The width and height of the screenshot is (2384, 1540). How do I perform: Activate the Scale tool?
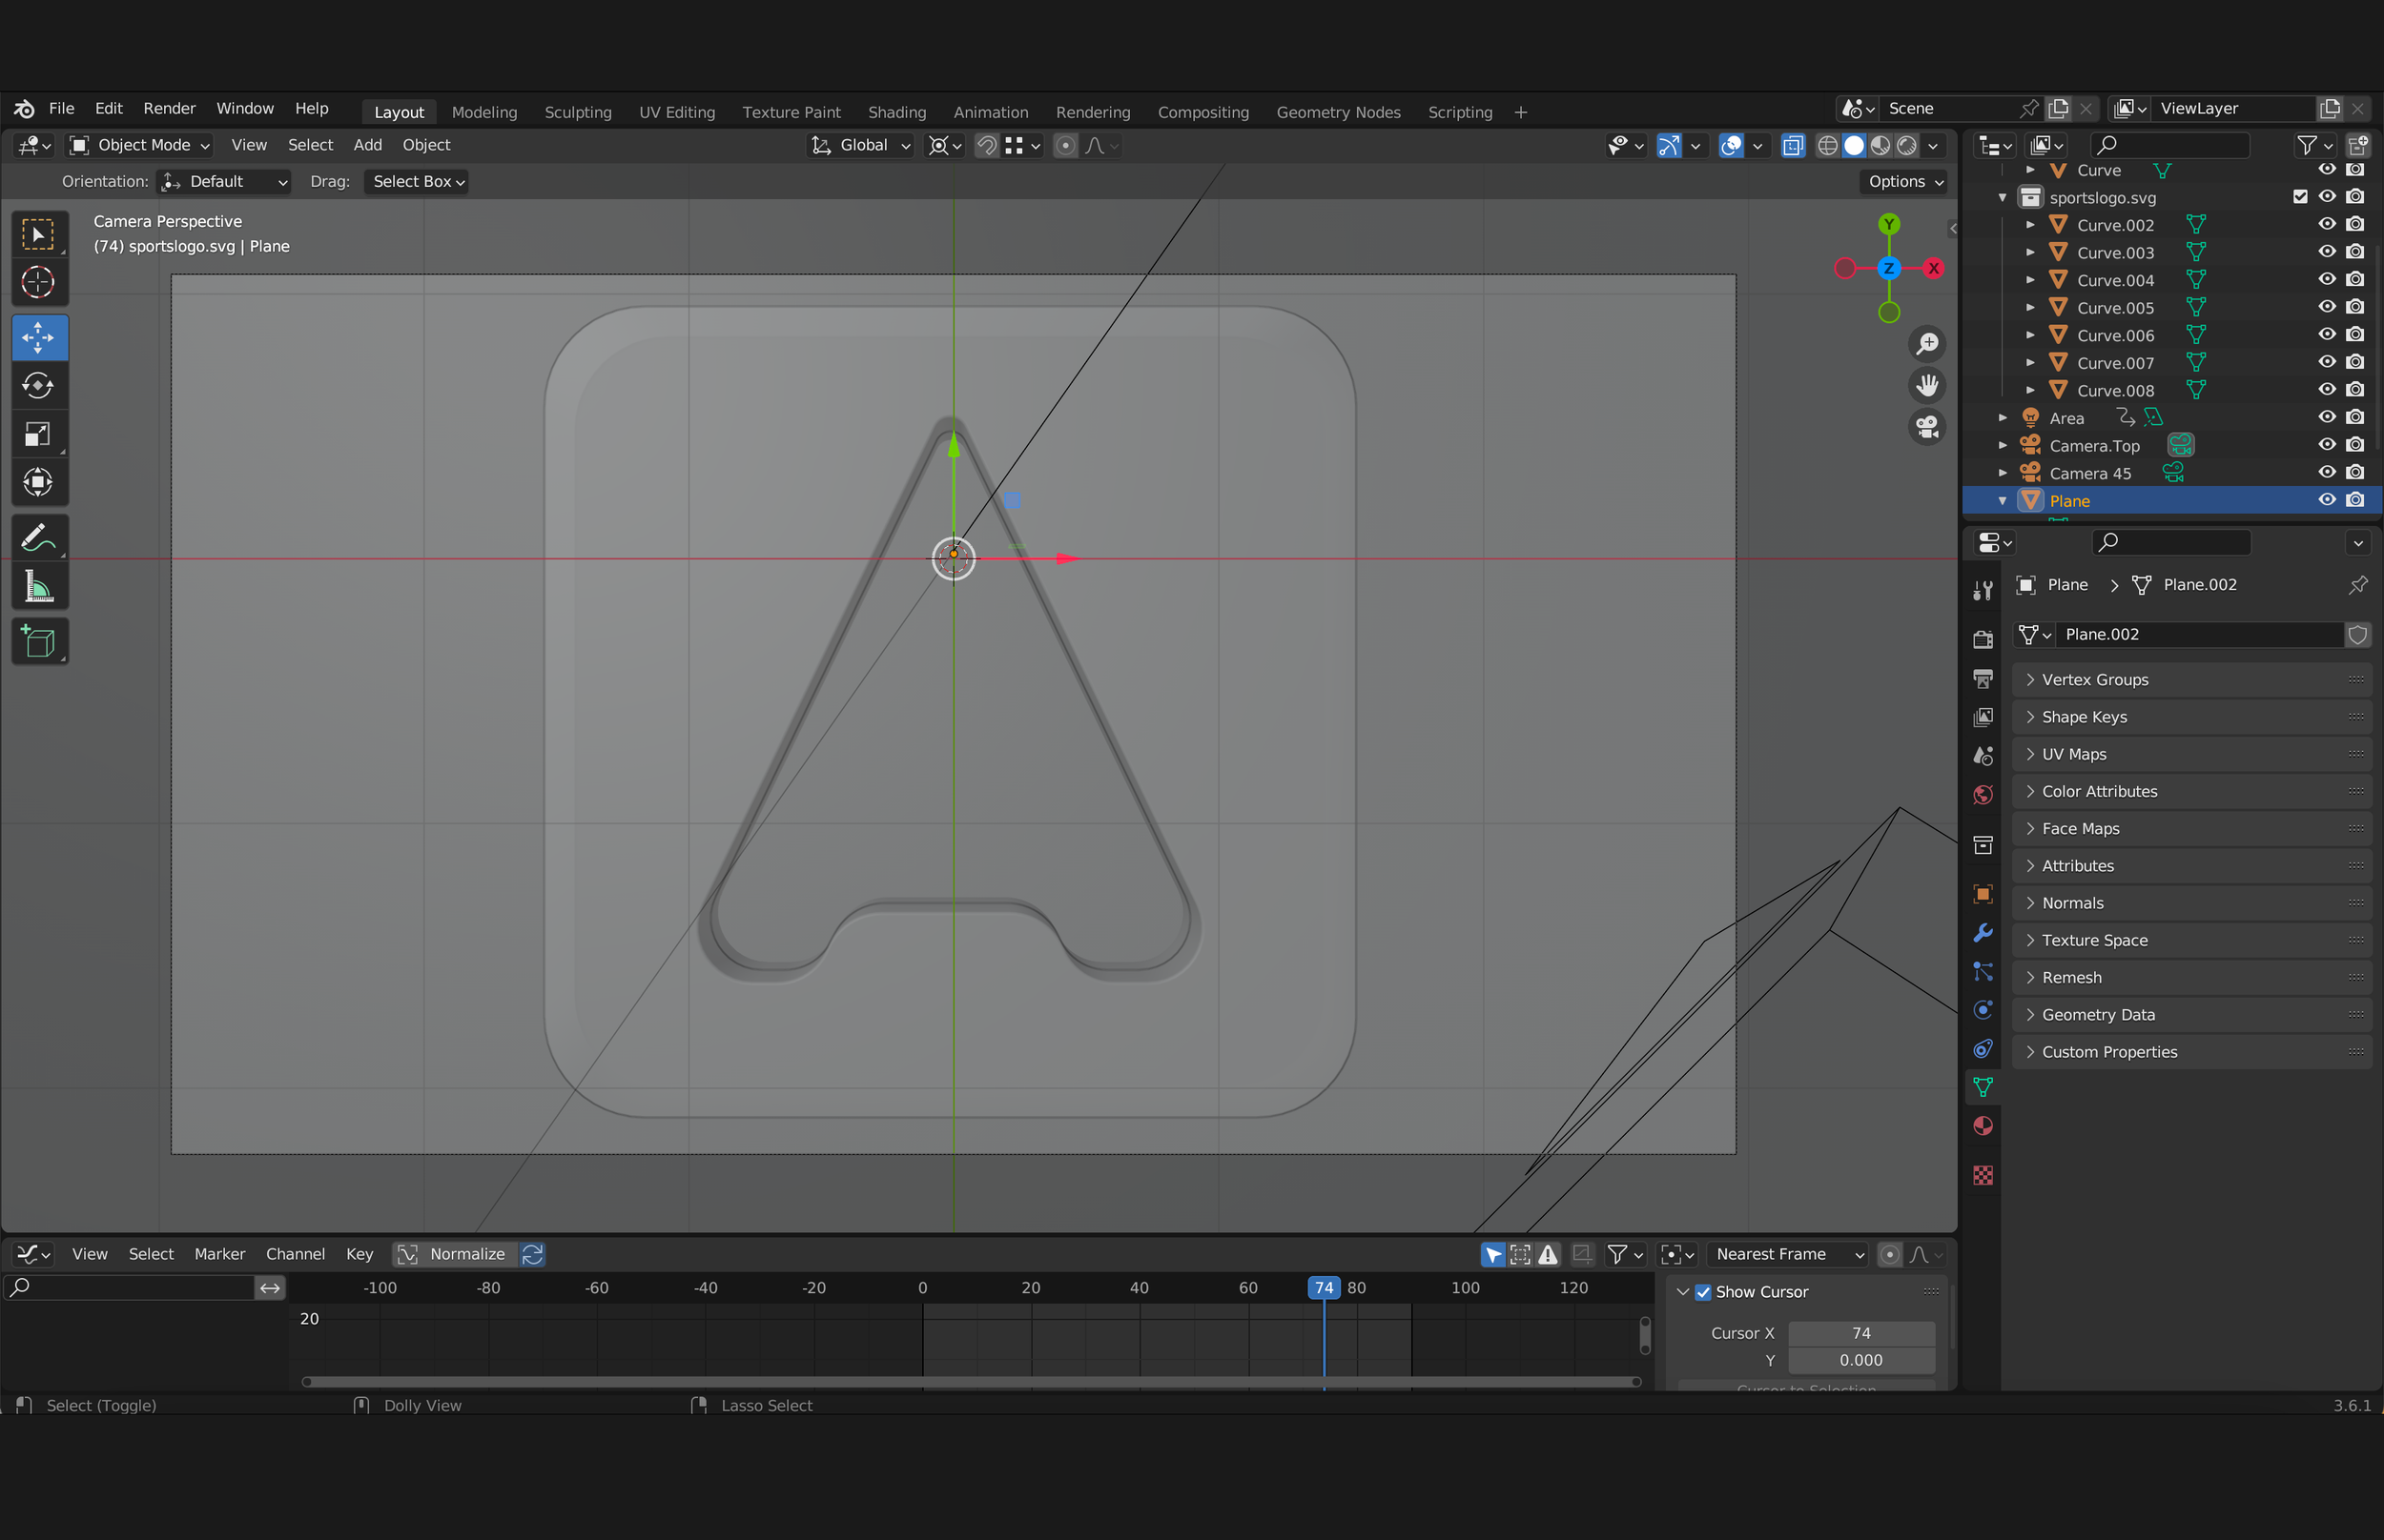(x=38, y=434)
